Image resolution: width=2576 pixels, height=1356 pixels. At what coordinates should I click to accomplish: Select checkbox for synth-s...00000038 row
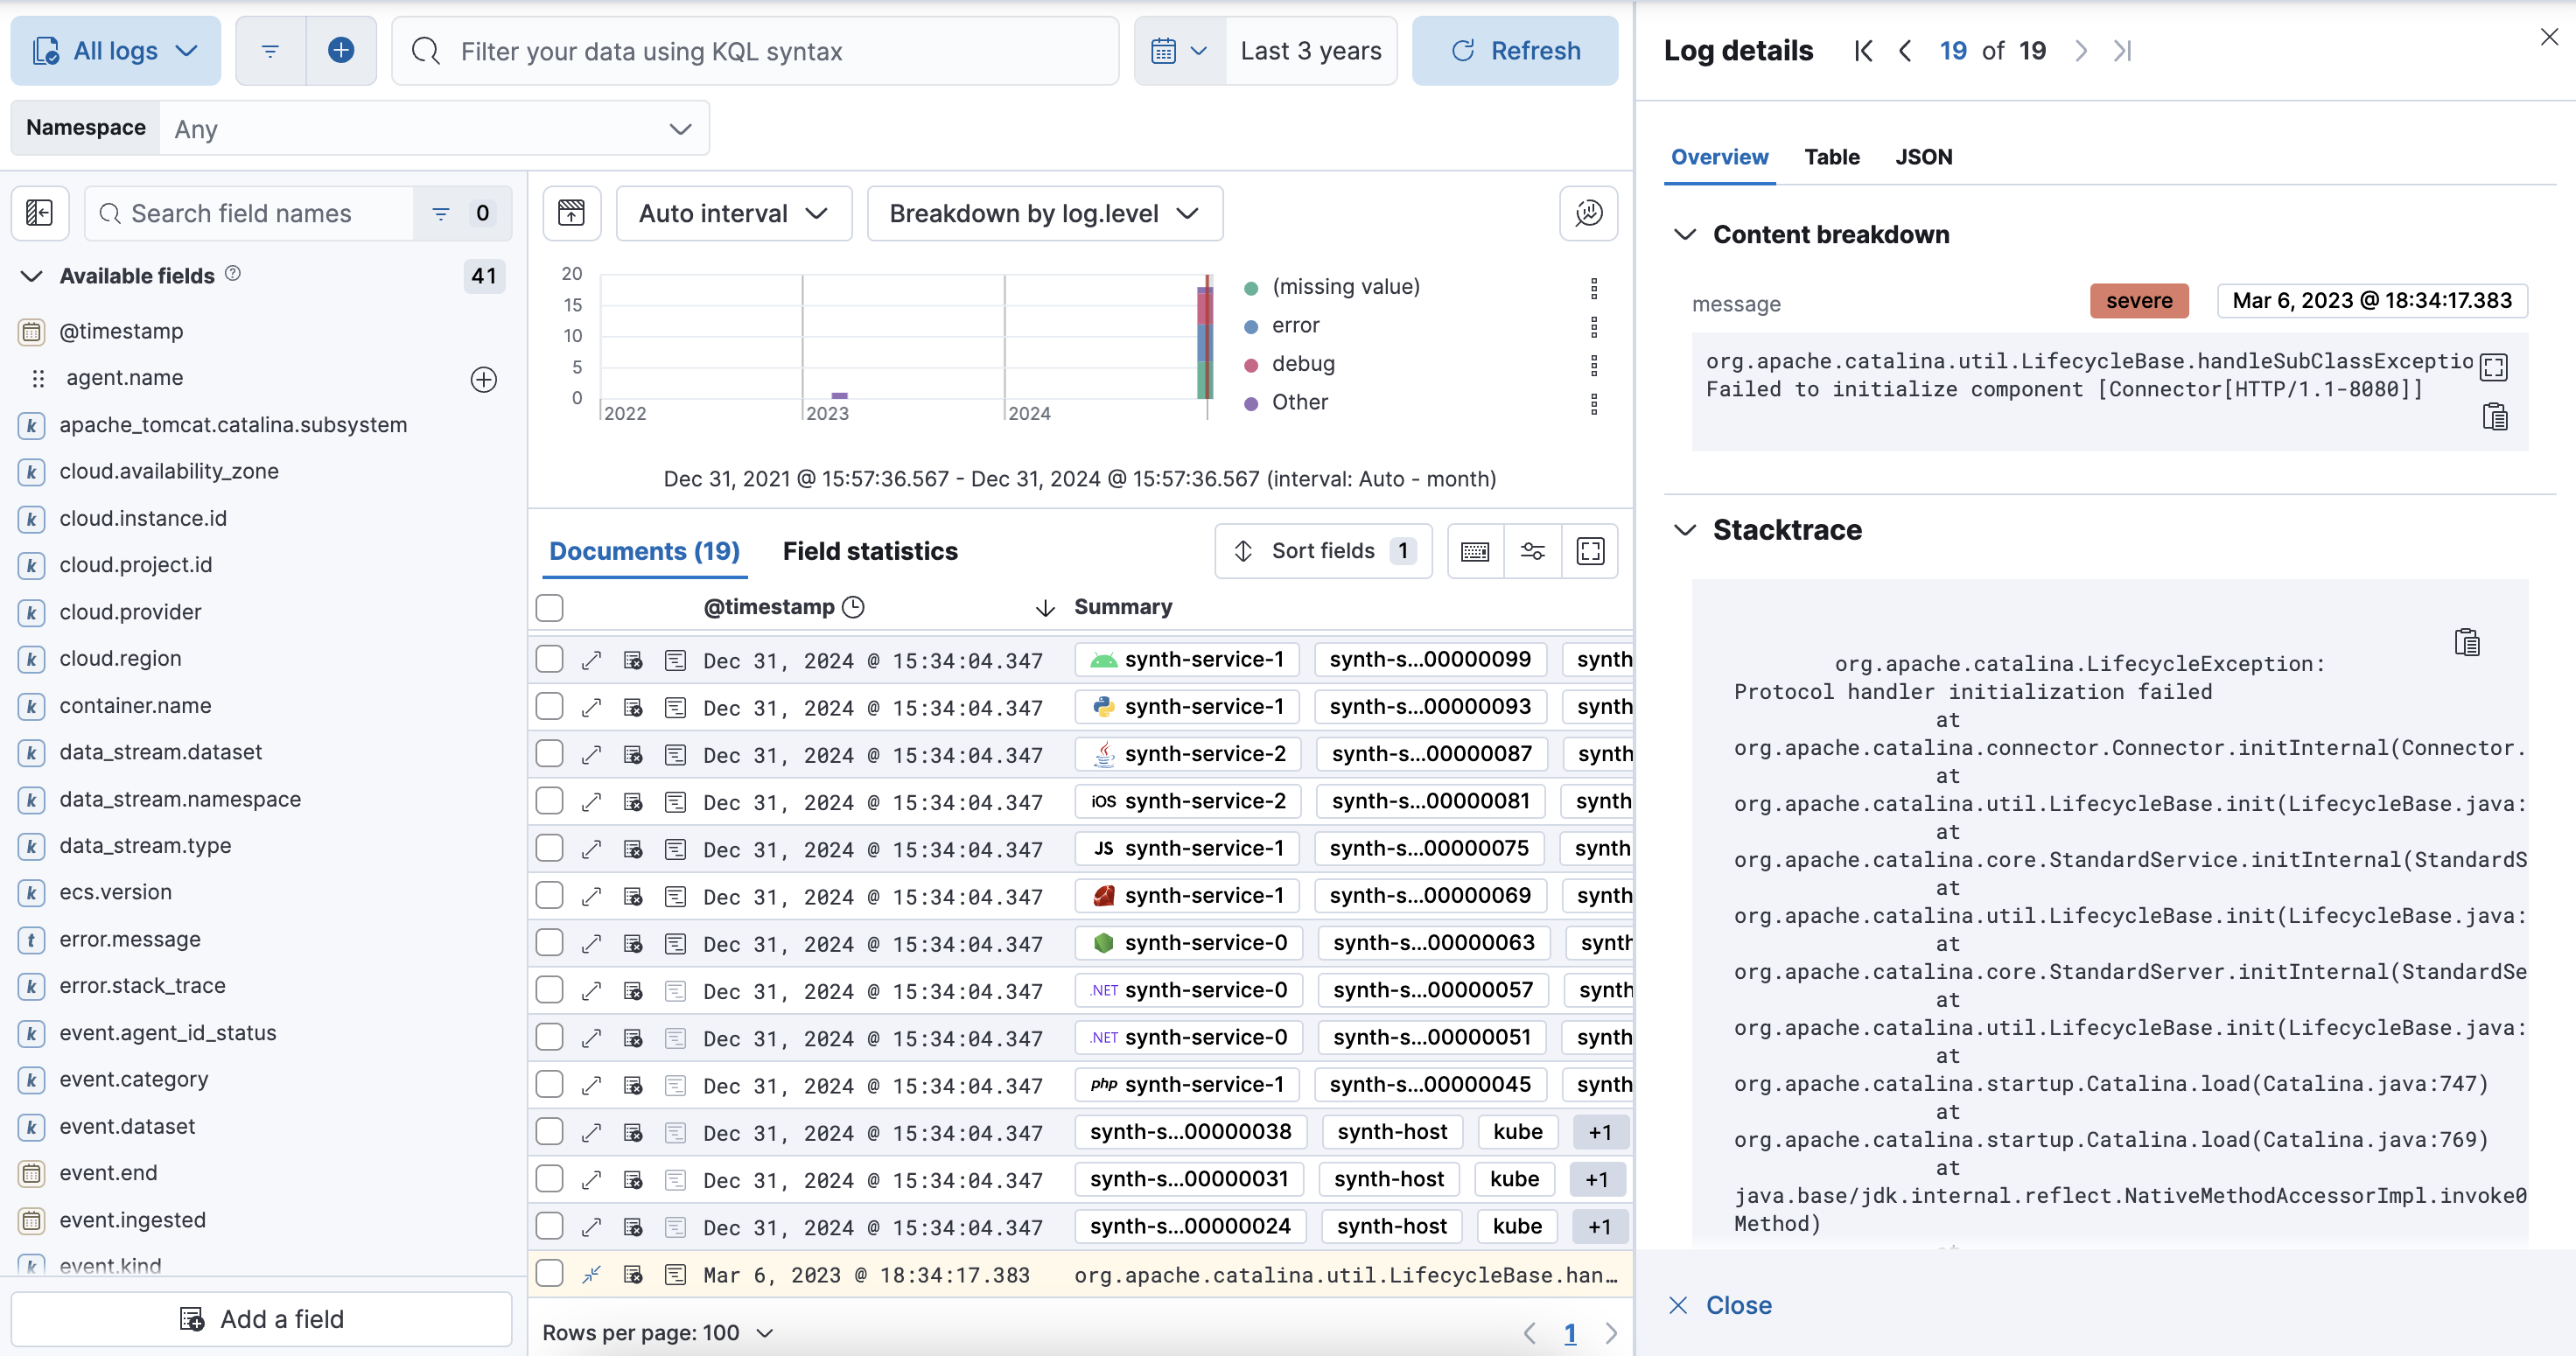pos(549,1131)
